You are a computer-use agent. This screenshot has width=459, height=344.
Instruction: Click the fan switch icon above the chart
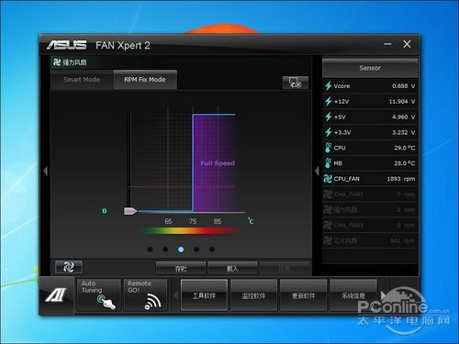pos(296,83)
